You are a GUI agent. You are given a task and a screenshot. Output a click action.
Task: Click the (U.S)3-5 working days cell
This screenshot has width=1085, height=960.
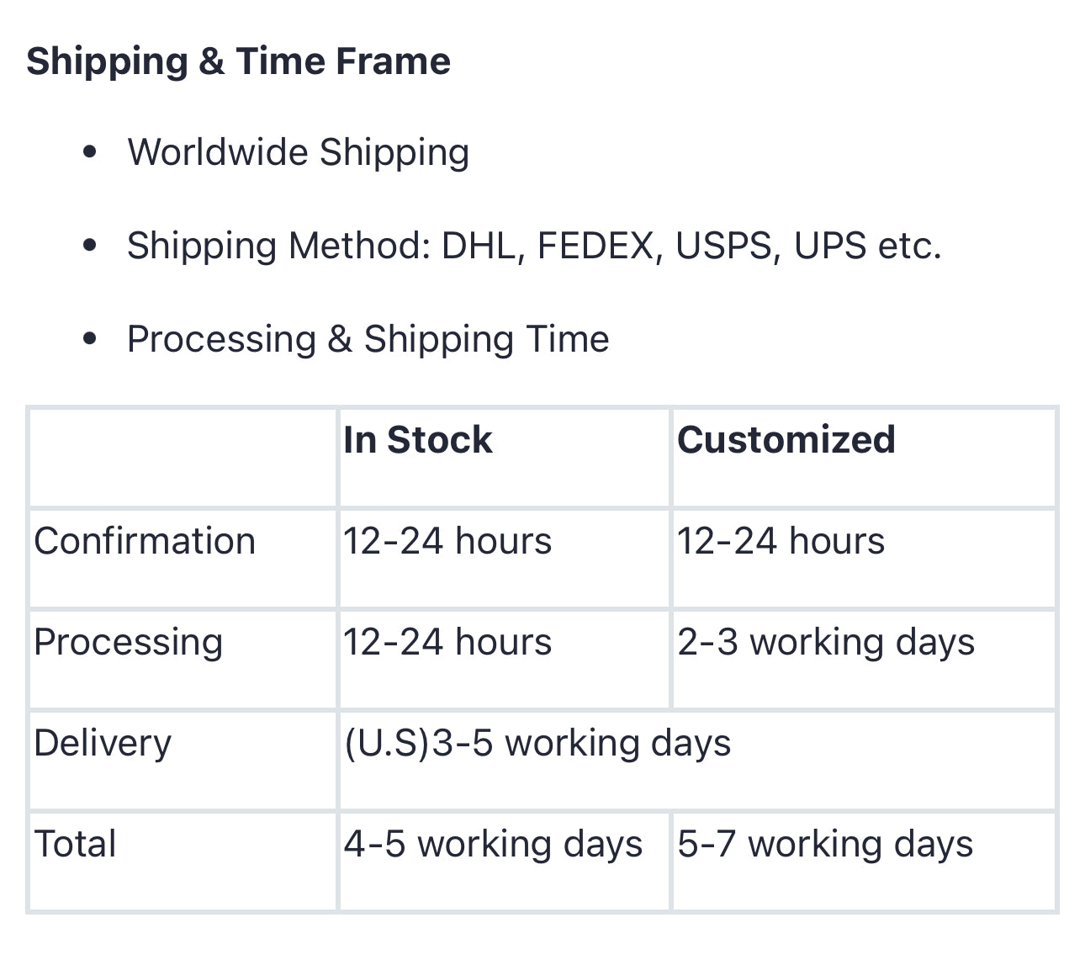coord(537,743)
